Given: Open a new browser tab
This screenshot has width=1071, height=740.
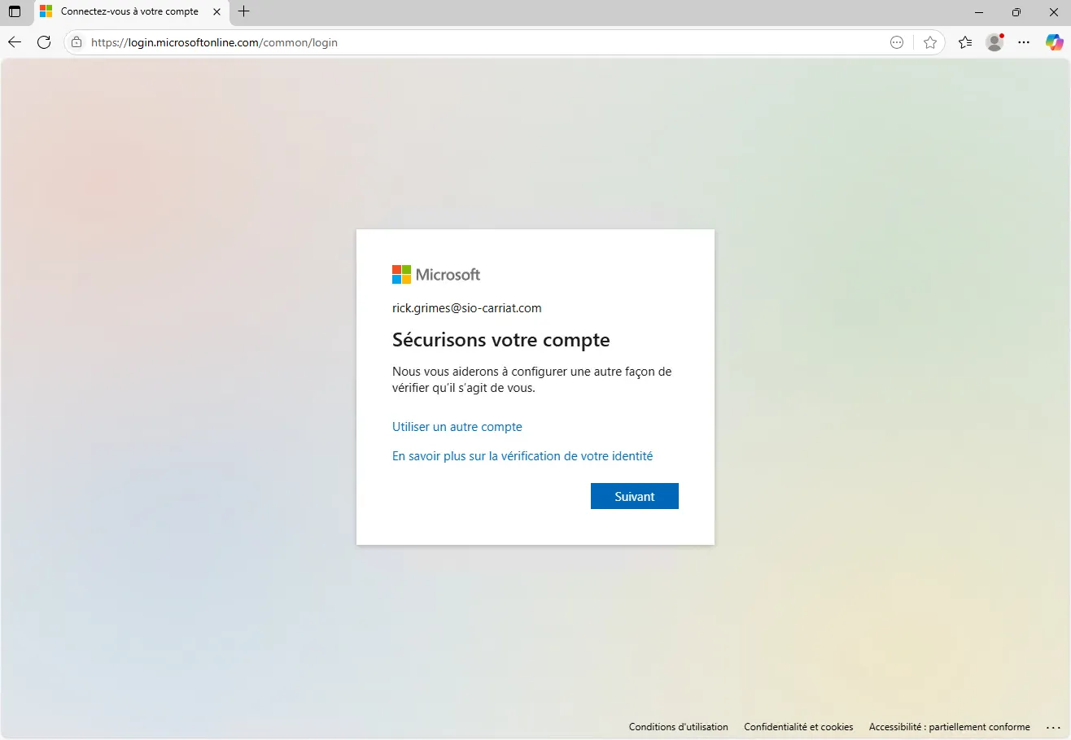Looking at the screenshot, I should click(x=243, y=11).
